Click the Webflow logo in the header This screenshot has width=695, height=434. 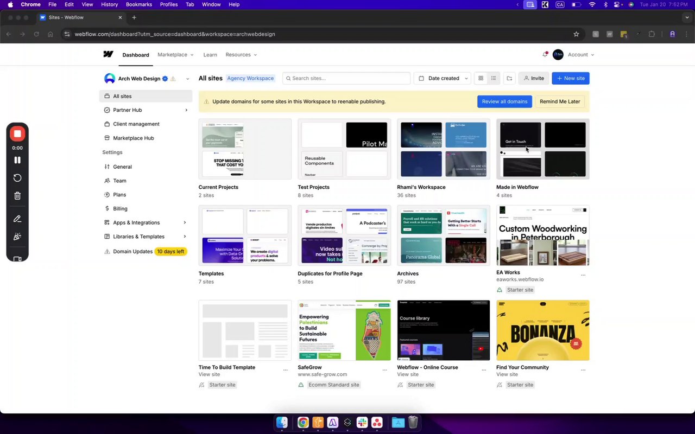click(x=109, y=54)
